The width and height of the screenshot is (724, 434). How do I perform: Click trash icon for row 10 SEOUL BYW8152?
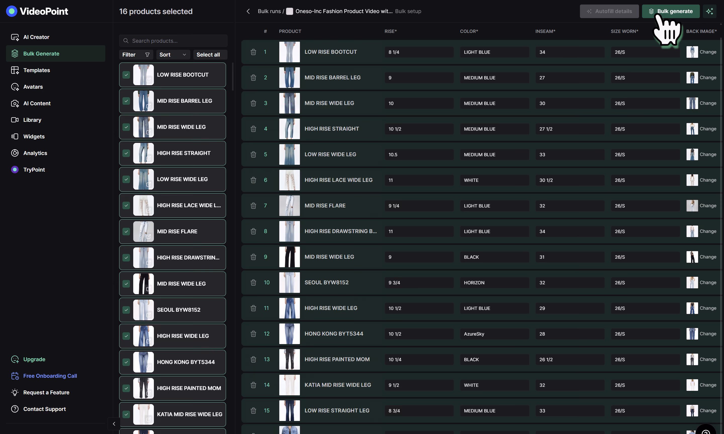click(253, 283)
